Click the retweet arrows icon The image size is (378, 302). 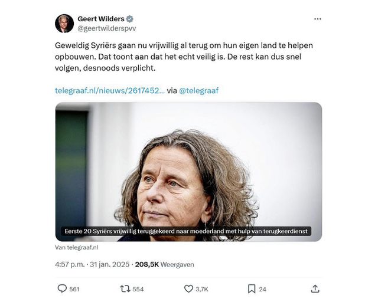(125, 289)
